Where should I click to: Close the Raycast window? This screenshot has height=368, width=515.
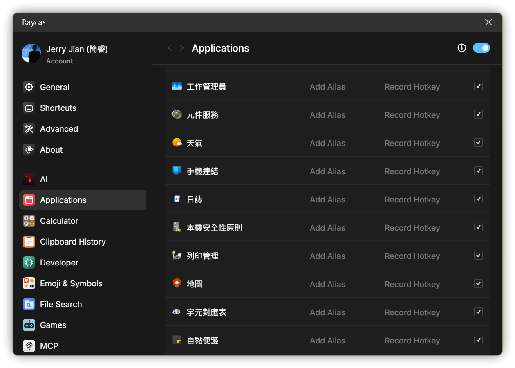click(488, 22)
